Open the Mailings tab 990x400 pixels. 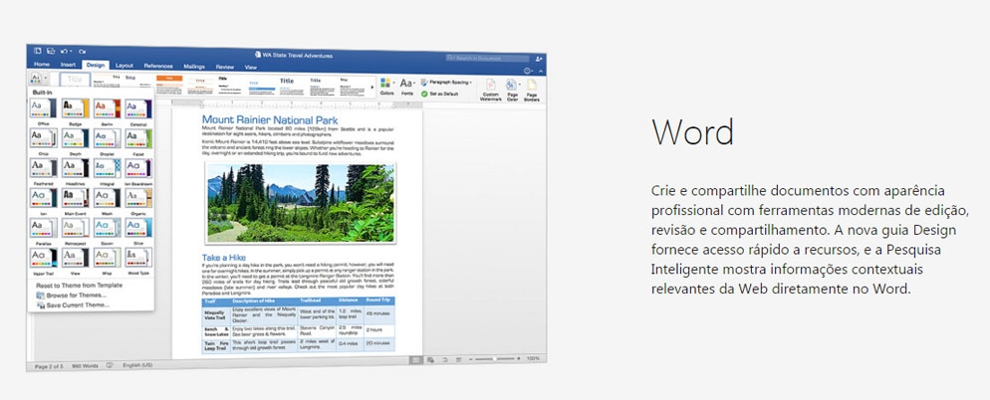tap(194, 67)
